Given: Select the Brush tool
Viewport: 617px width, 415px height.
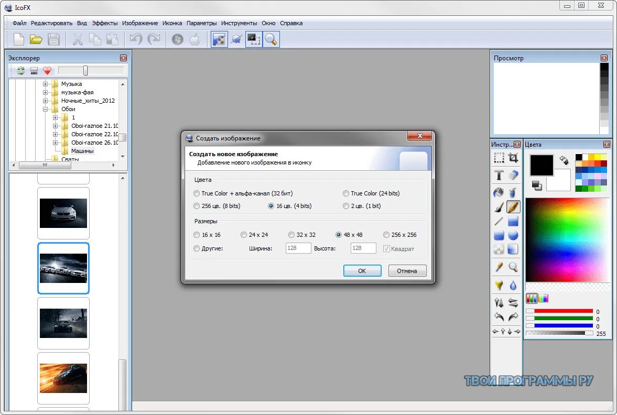Looking at the screenshot, I should pyautogui.click(x=499, y=207).
